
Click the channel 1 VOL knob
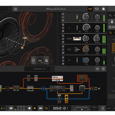(x=86, y=17)
